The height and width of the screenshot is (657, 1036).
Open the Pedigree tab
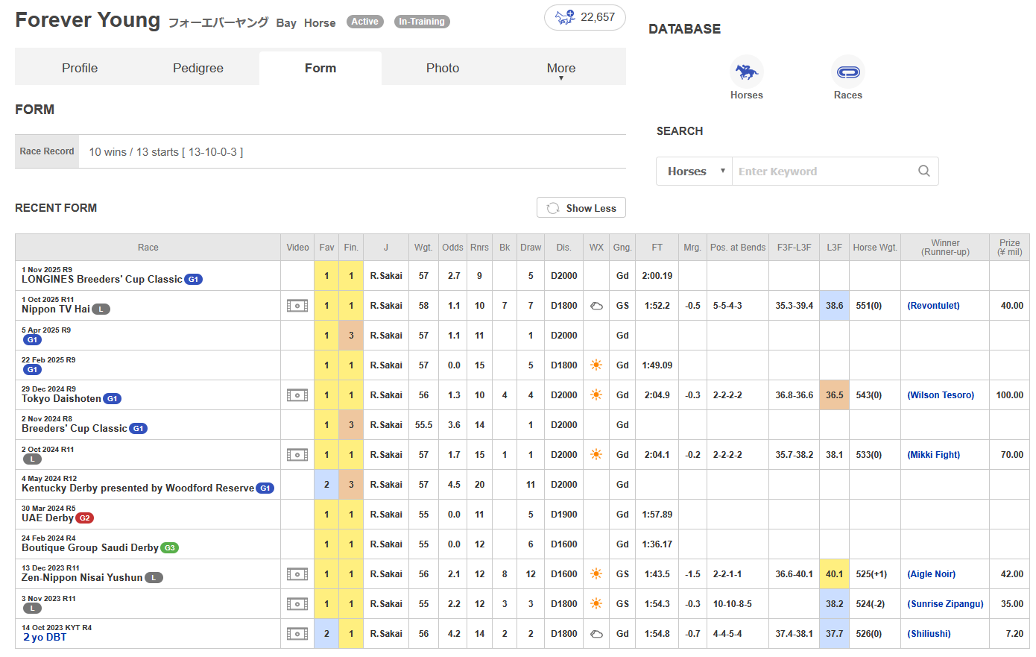pyautogui.click(x=198, y=68)
